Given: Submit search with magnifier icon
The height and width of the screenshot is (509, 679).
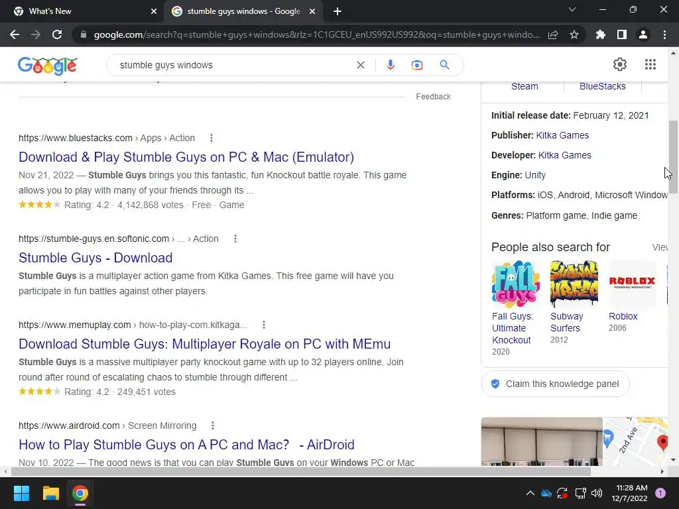Looking at the screenshot, I should [444, 65].
